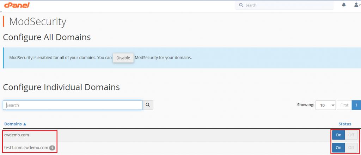
Task: Turn Off ModSecurity for test1.com.cwdemo.com
Action: 351,148
